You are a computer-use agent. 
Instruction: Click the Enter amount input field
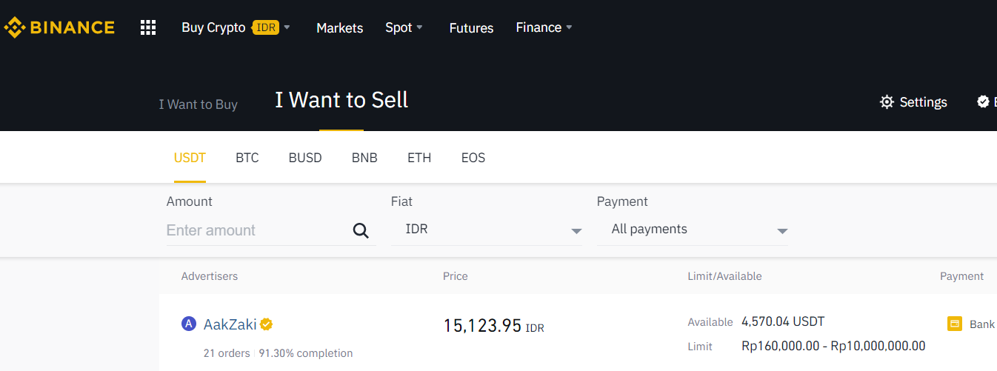click(x=256, y=230)
